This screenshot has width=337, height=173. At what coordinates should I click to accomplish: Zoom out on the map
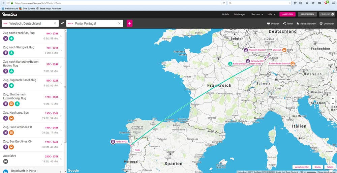333,104
